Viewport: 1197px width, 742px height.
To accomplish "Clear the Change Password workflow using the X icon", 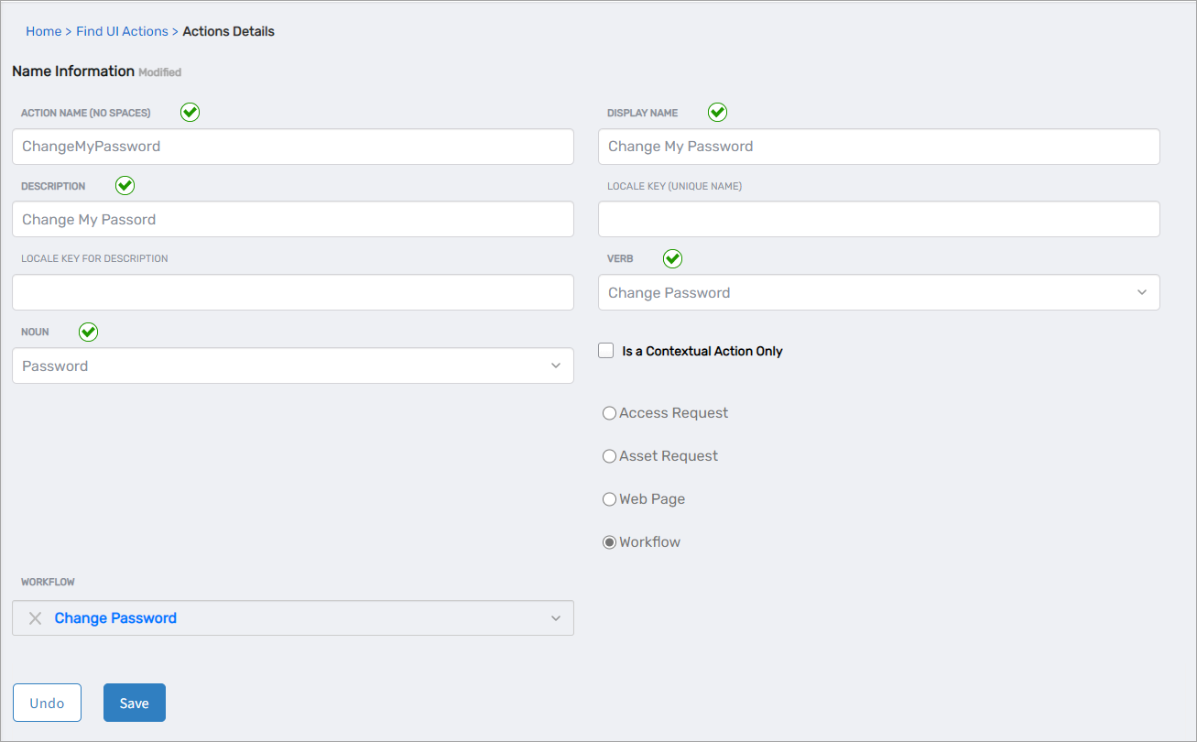I will [x=35, y=617].
